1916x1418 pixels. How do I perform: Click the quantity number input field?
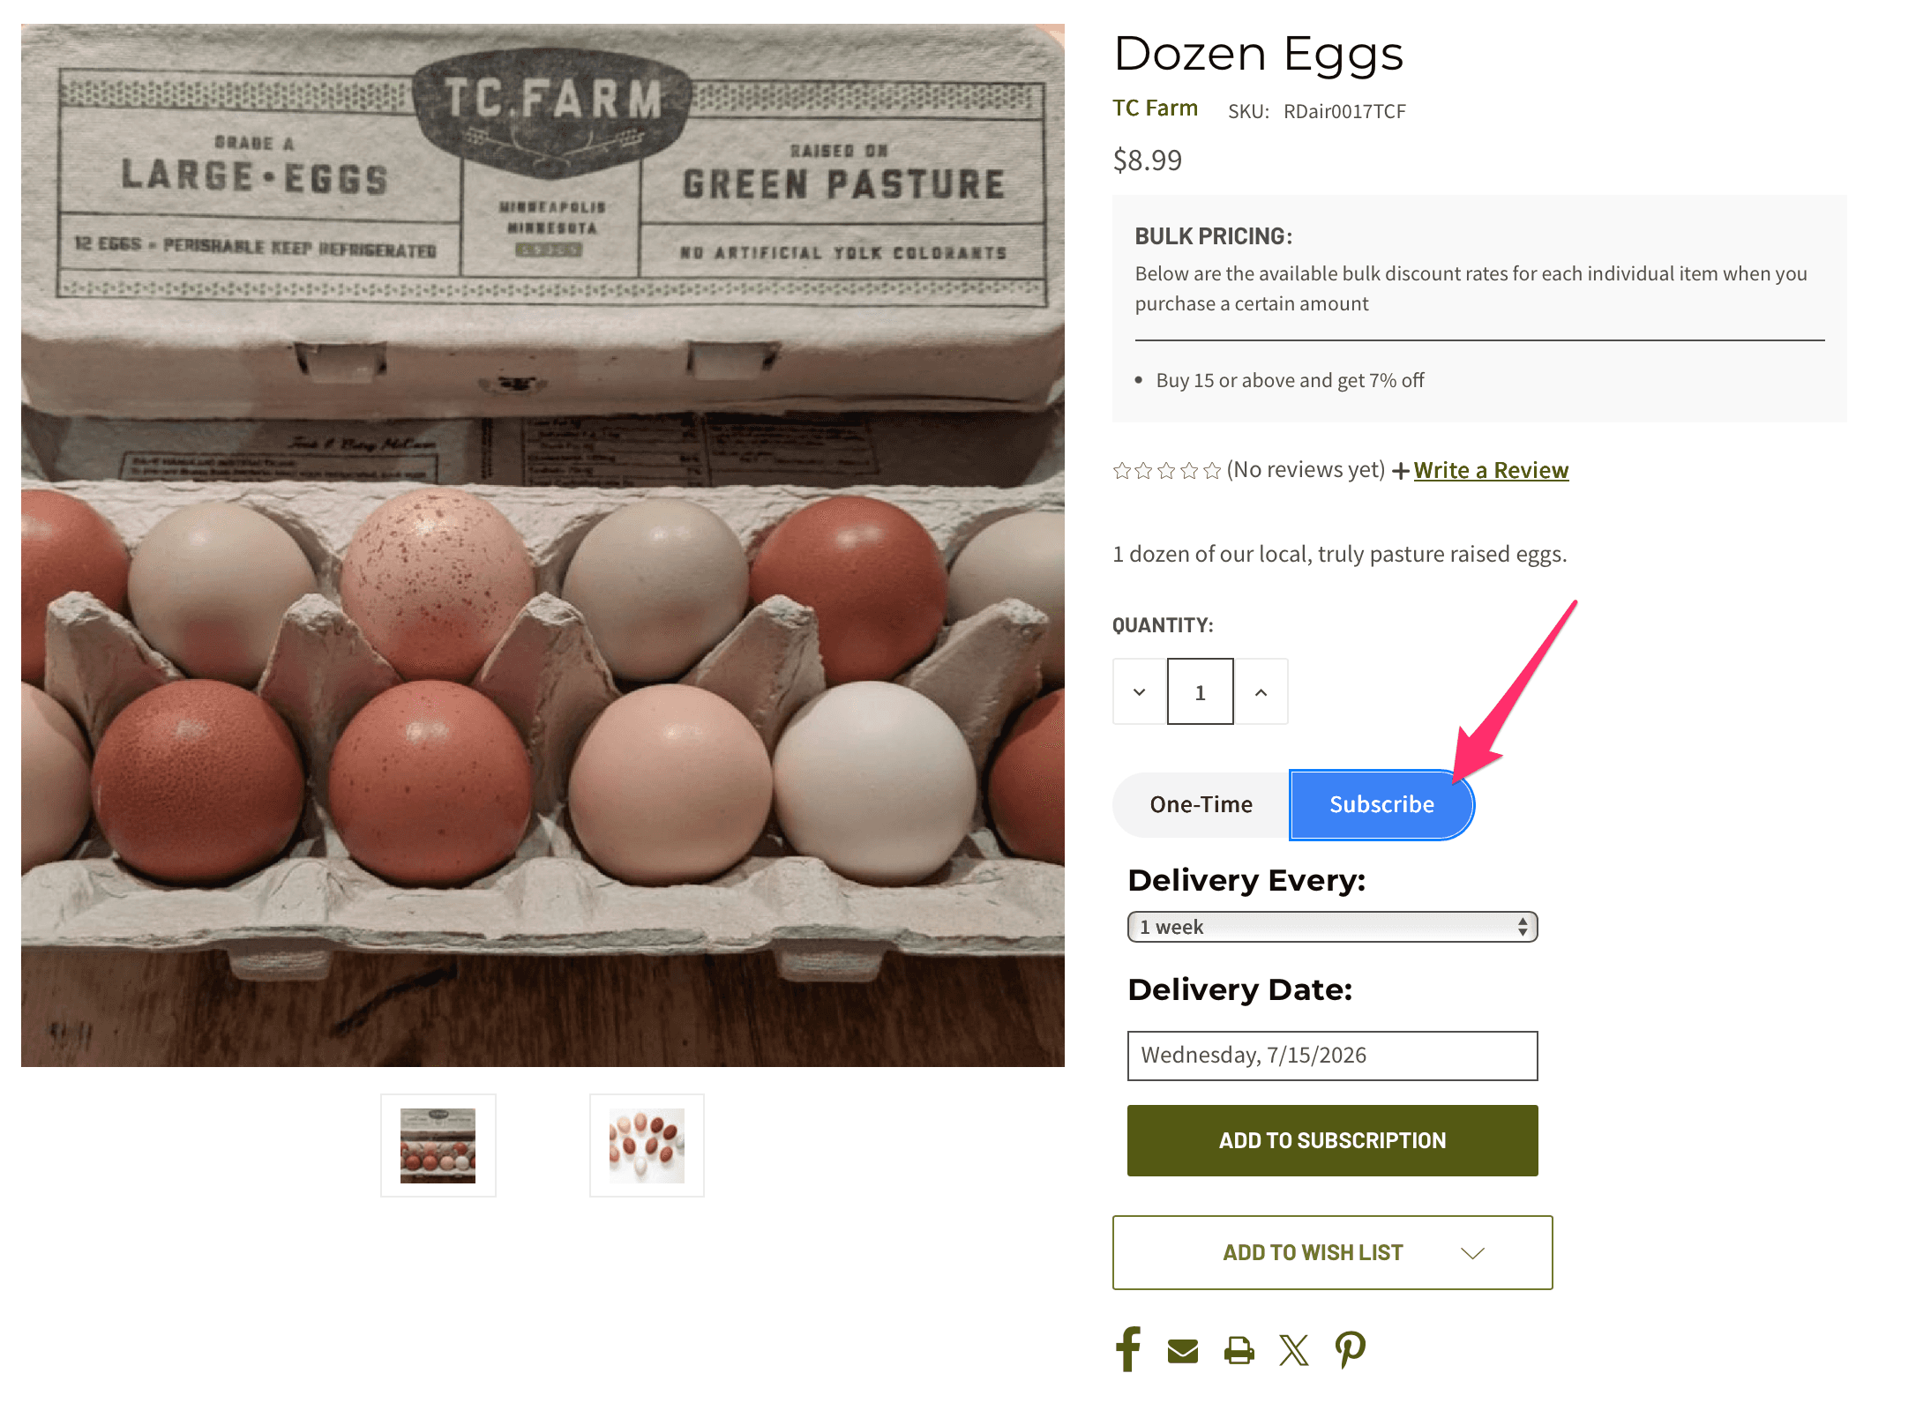1201,692
